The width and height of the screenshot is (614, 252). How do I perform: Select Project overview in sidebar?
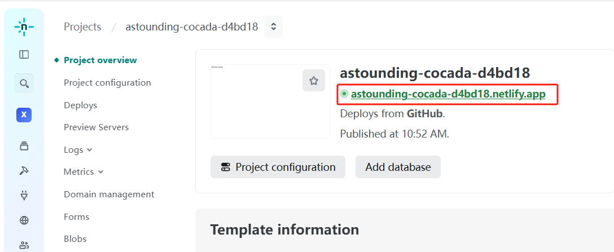pos(100,60)
